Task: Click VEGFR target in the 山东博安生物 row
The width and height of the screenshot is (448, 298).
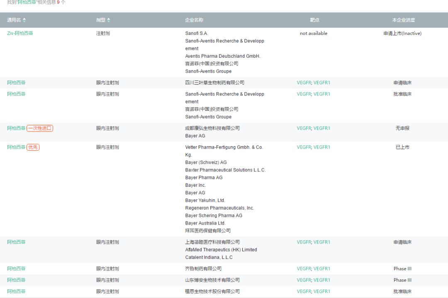Action: tap(304, 280)
